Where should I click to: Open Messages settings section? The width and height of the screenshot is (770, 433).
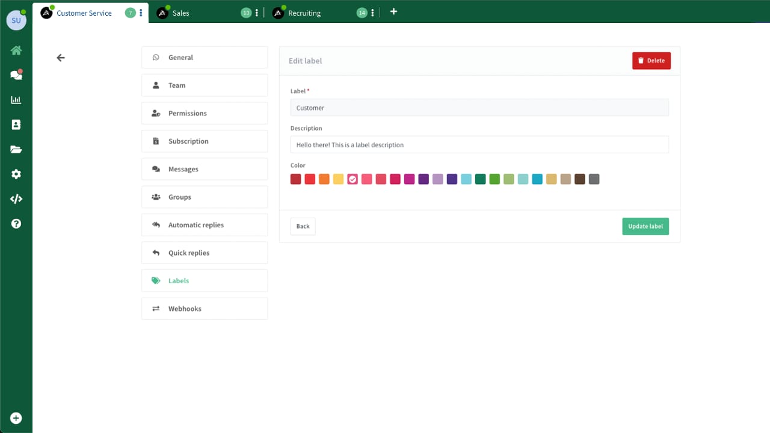(x=205, y=169)
